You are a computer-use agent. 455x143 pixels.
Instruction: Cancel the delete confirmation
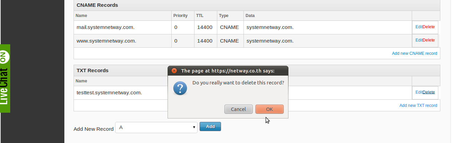[238, 109]
